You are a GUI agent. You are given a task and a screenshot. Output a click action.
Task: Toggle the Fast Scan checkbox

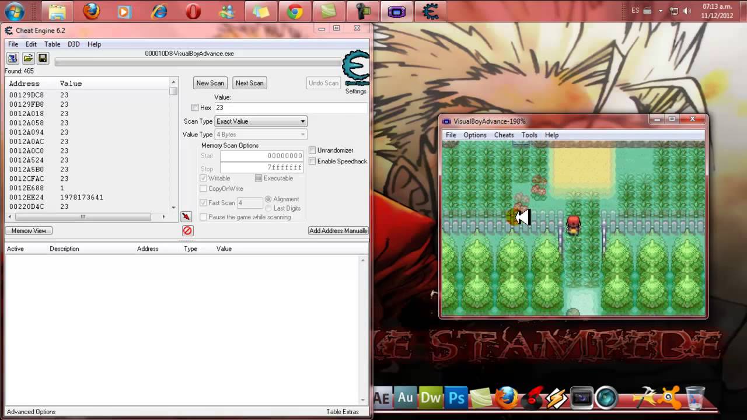click(x=203, y=203)
